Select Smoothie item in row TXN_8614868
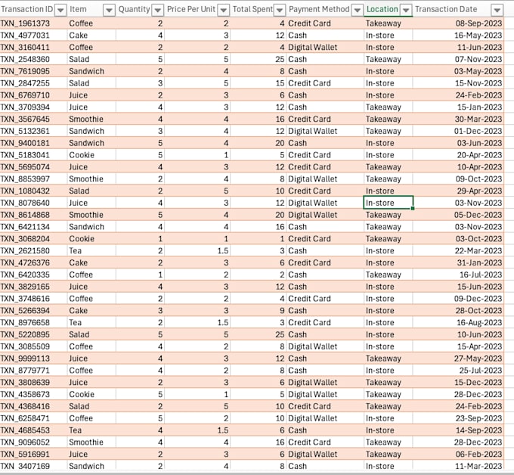Viewport: 514px width, 475px height. coord(91,215)
